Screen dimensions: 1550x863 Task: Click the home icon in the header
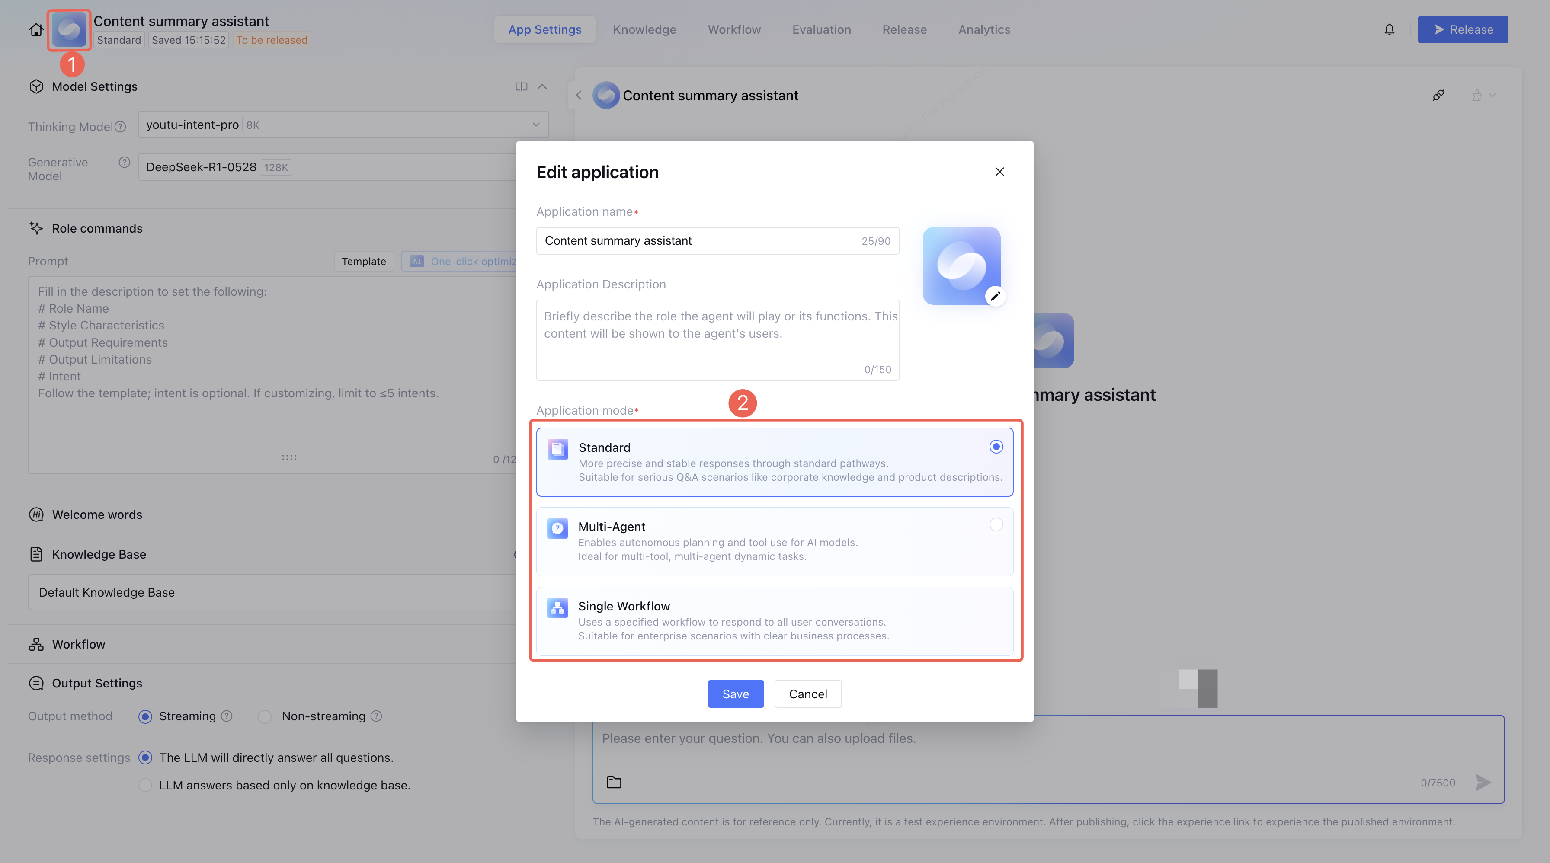[x=36, y=29]
